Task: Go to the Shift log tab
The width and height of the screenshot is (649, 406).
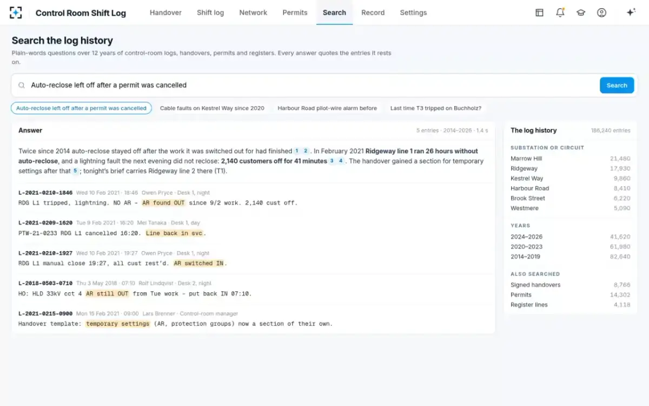Action: (210, 12)
